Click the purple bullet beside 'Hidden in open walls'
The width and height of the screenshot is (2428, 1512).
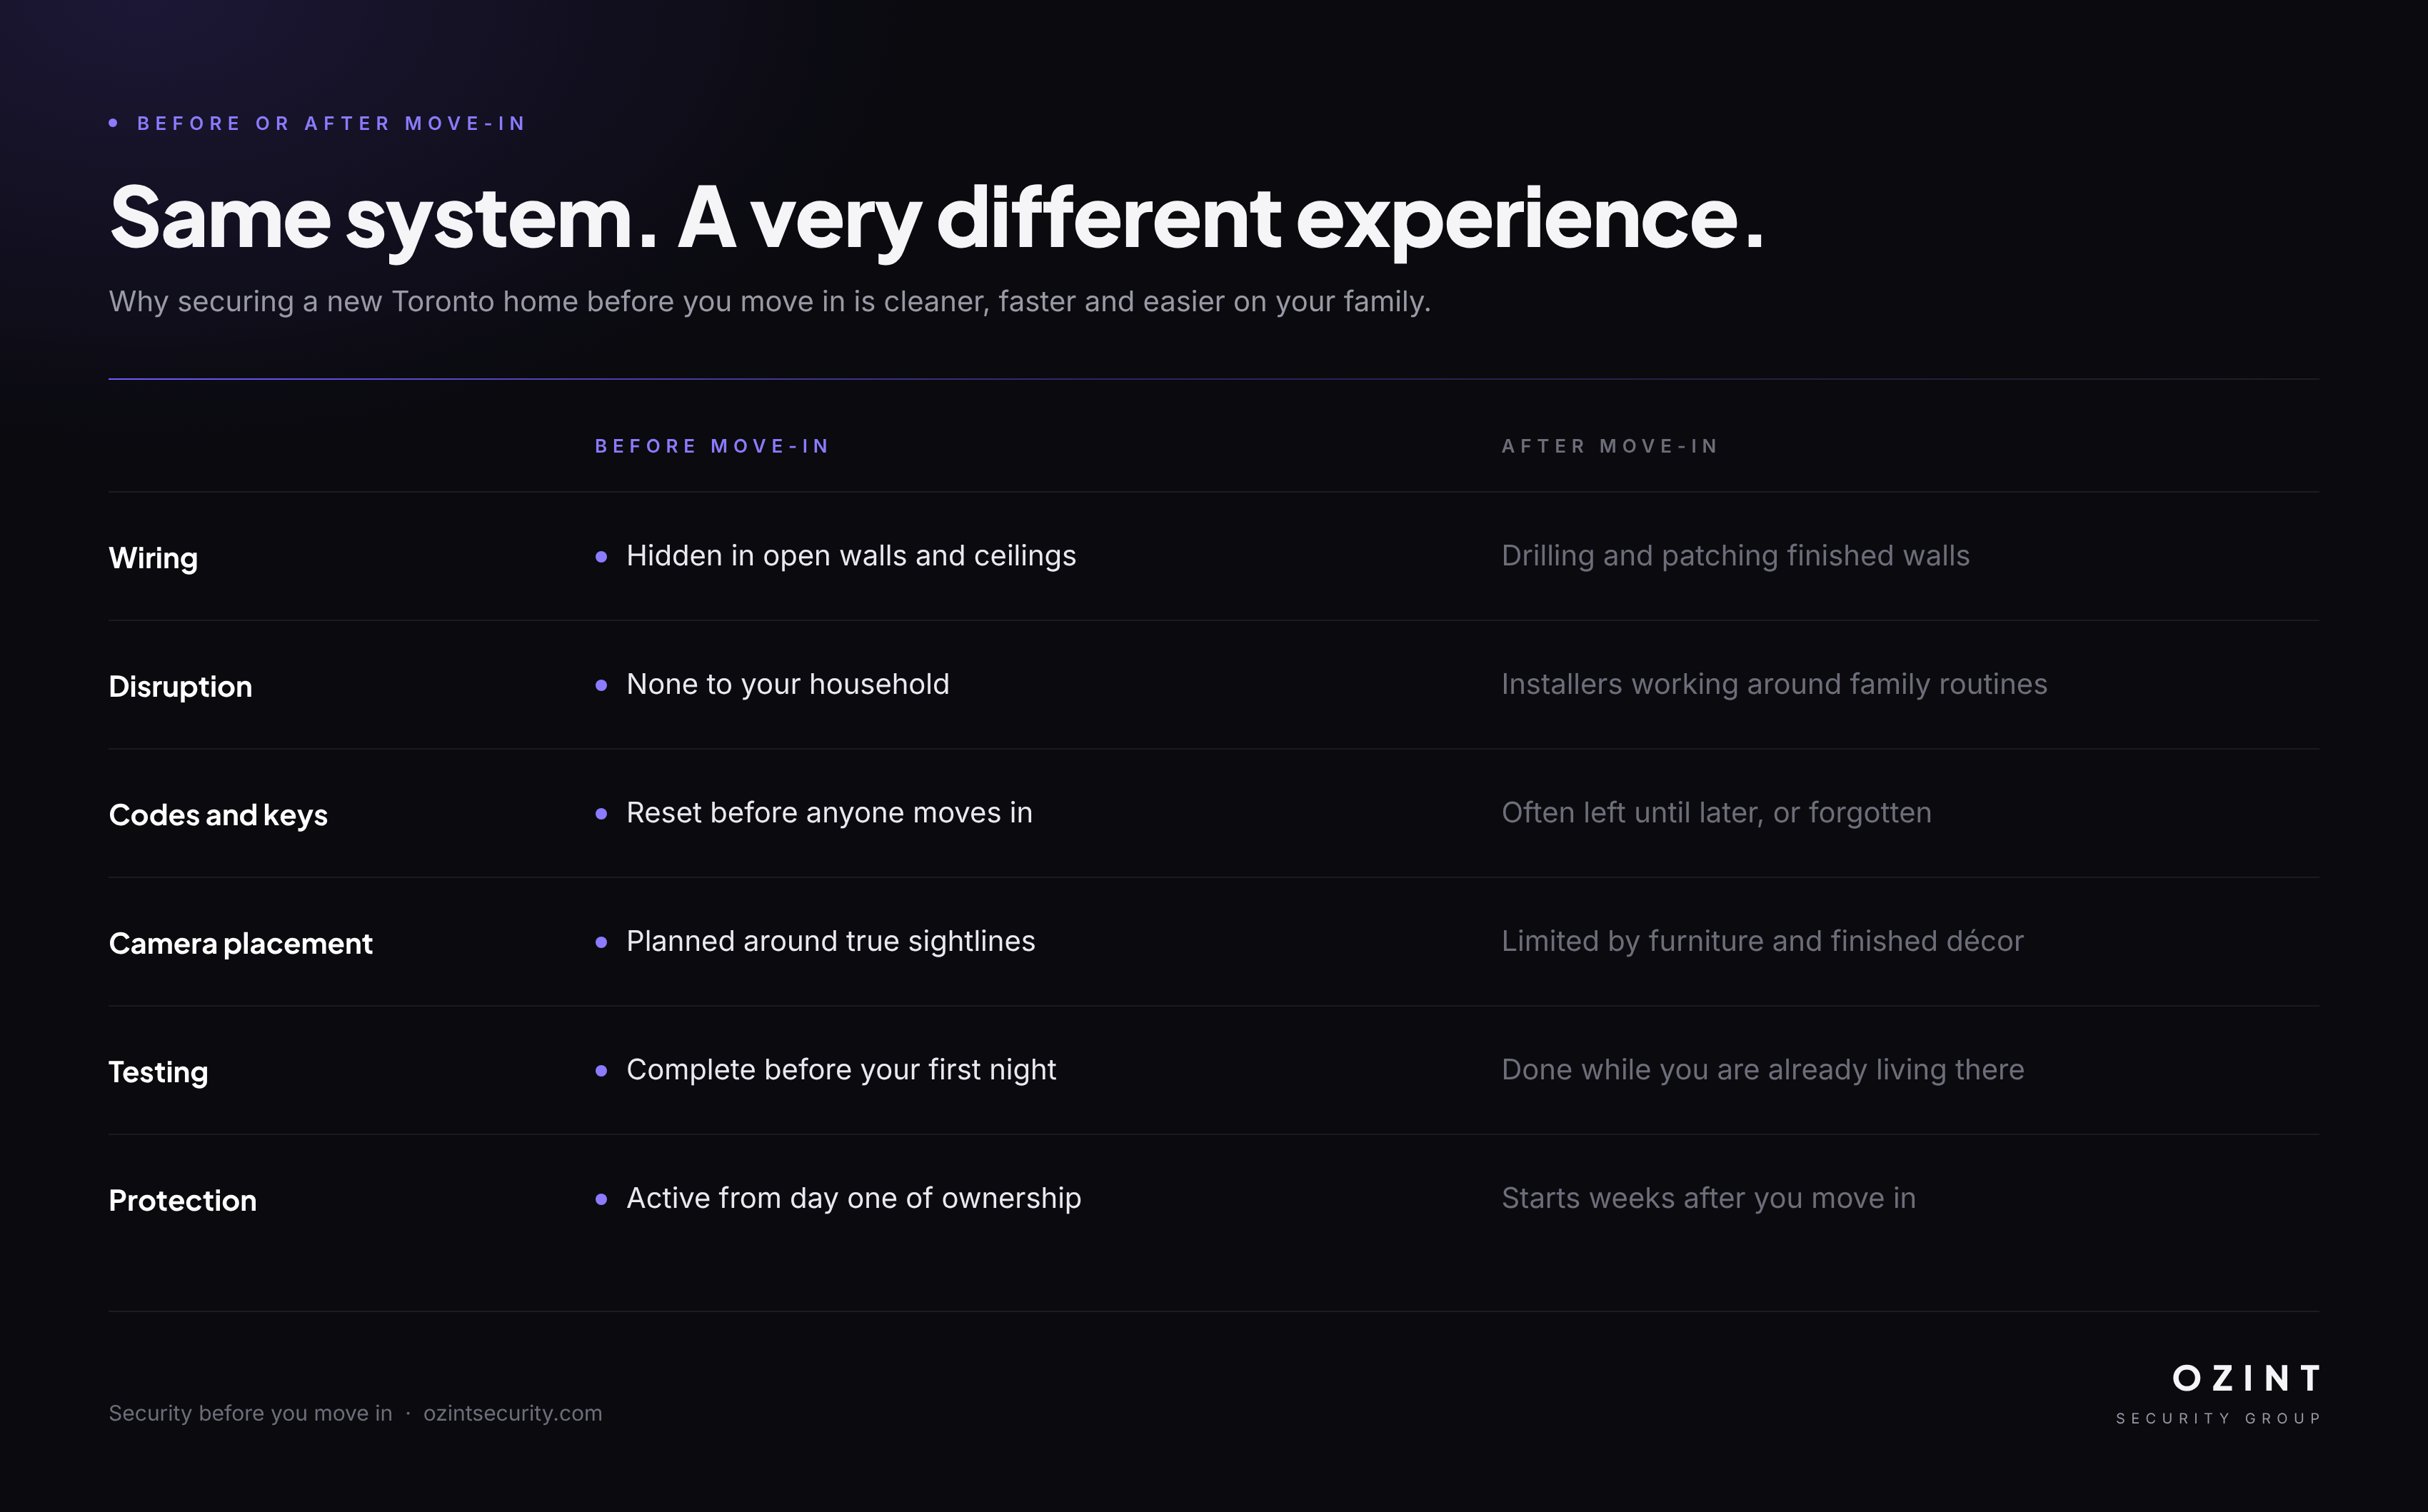tap(601, 557)
